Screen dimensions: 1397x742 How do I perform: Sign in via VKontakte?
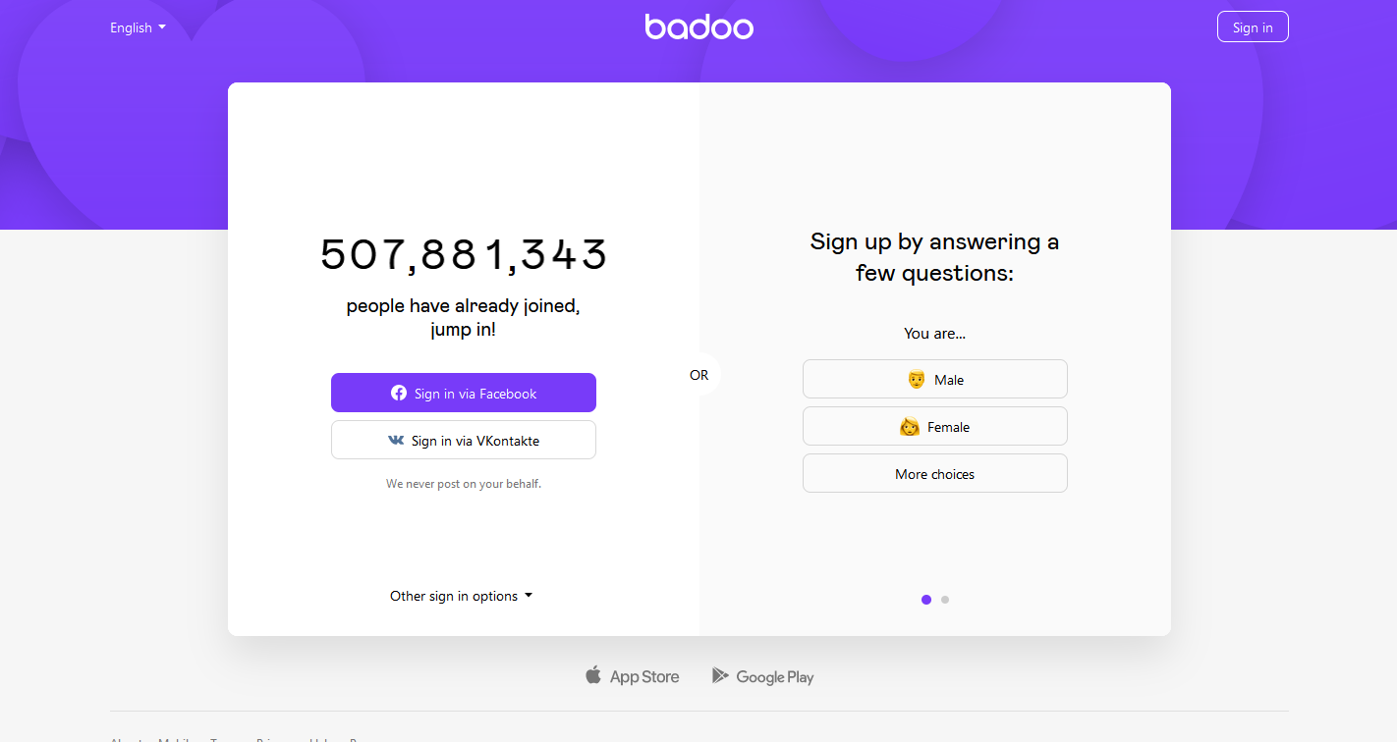(x=464, y=440)
